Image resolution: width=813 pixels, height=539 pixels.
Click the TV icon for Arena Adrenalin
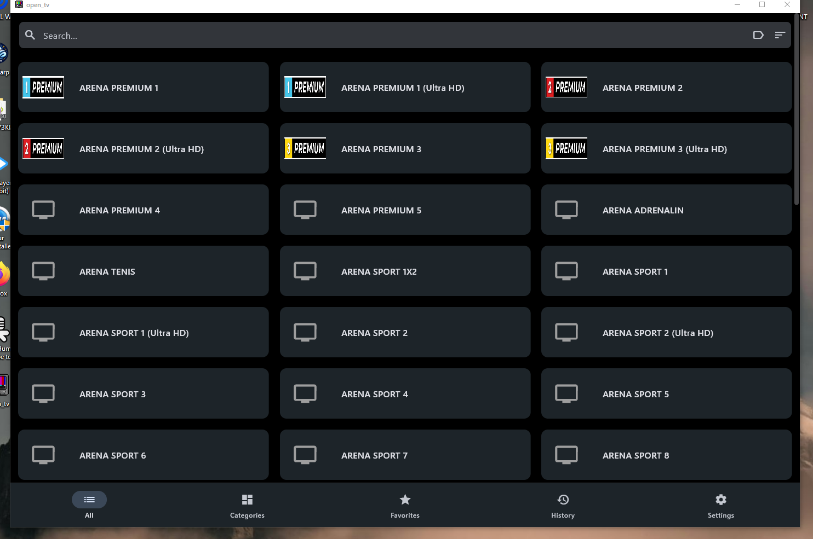click(x=566, y=210)
